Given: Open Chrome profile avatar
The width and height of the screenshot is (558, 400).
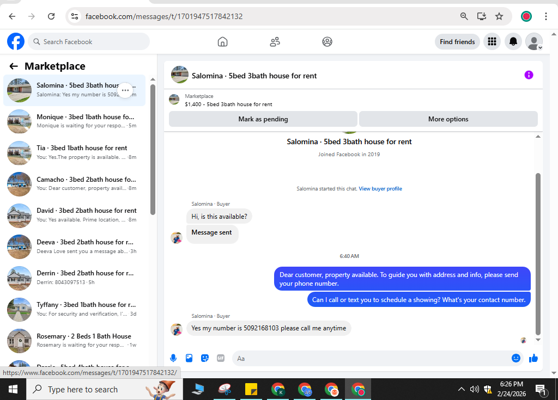Looking at the screenshot, I should pyautogui.click(x=526, y=16).
